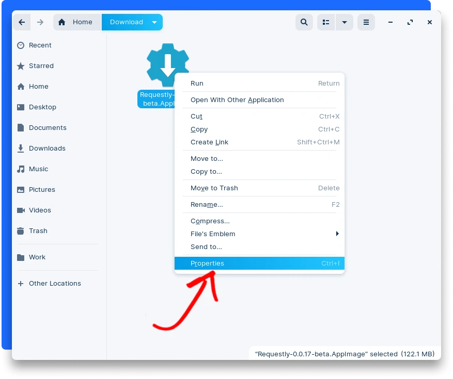Screen dimensions: 453x379
Task: Select the Requestly AppImage gear icon
Action: pyautogui.click(x=167, y=65)
